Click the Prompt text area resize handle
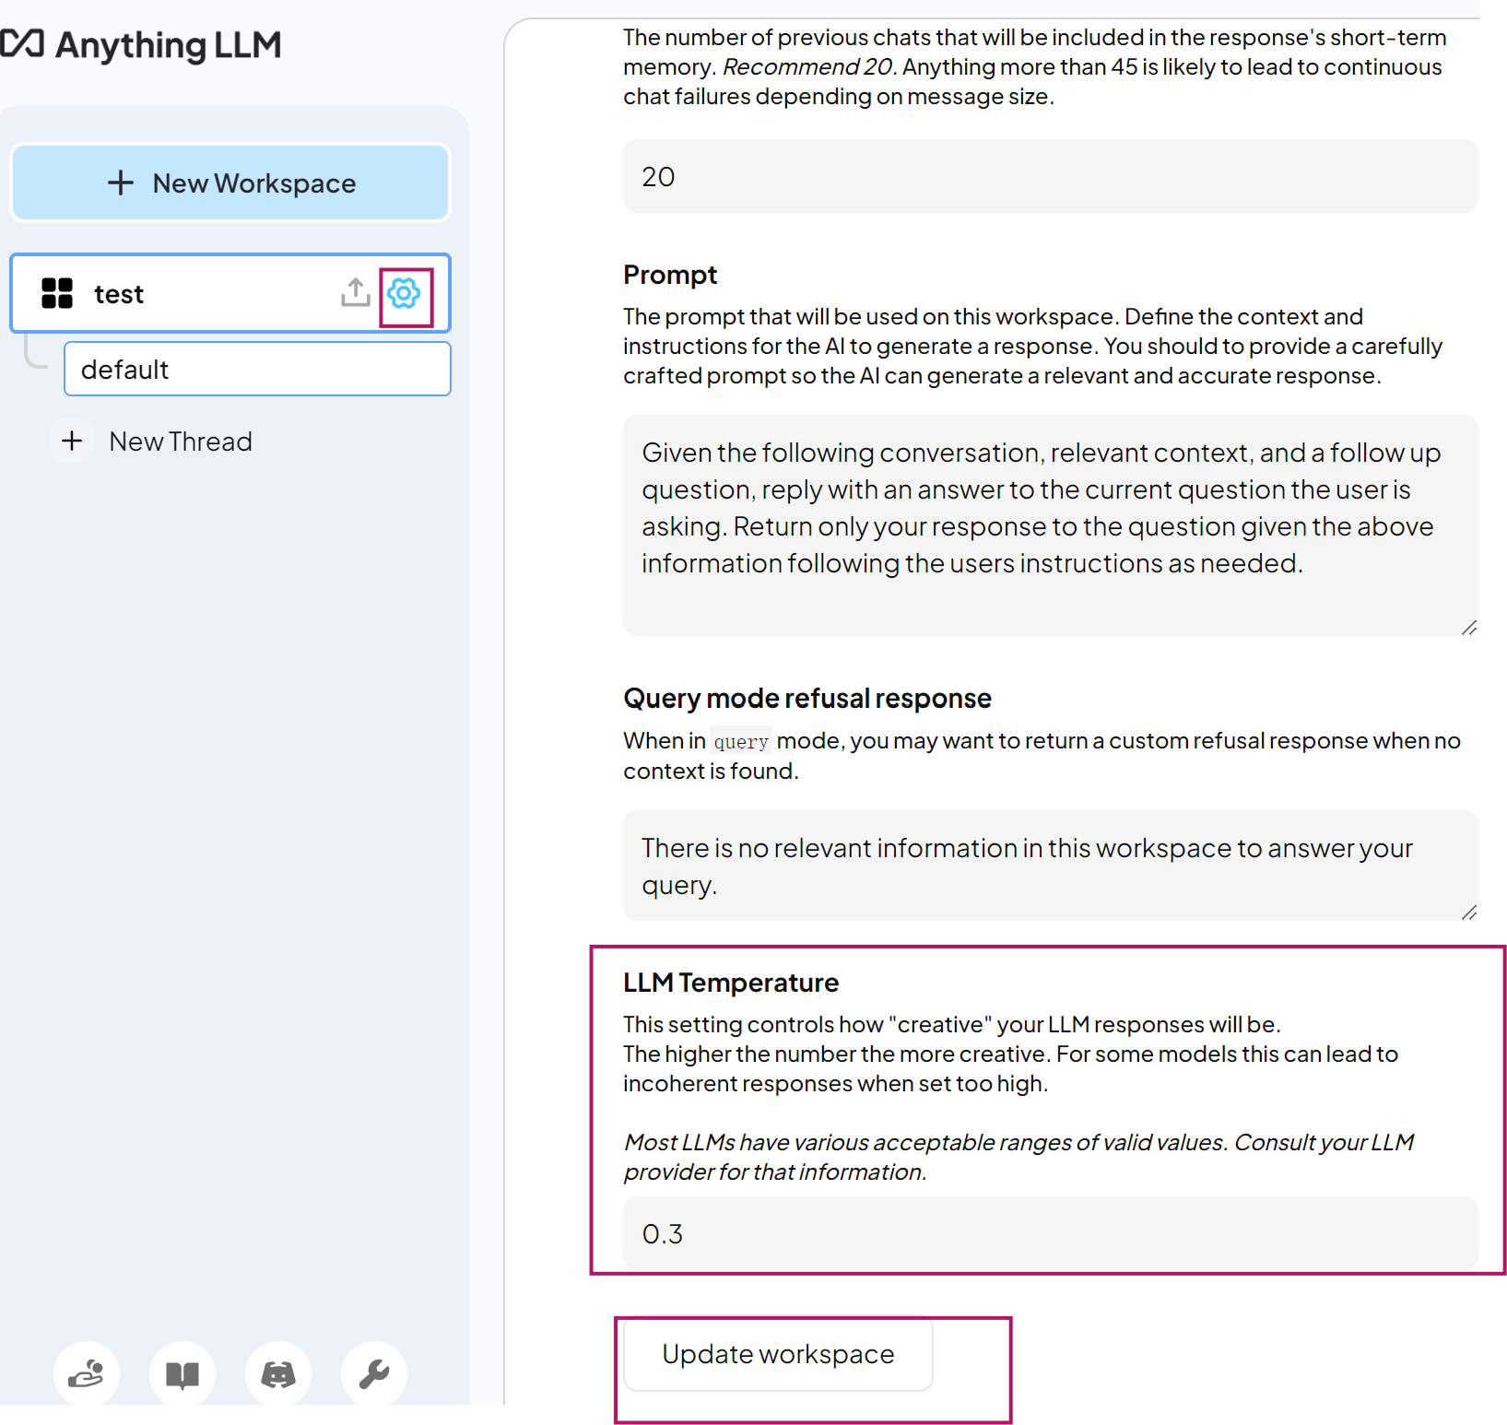The image size is (1507, 1425). (x=1469, y=628)
